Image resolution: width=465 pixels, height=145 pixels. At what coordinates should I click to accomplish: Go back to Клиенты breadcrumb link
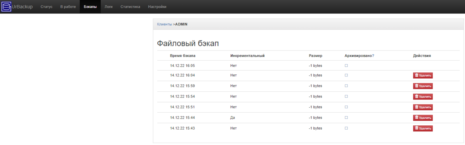pos(164,24)
